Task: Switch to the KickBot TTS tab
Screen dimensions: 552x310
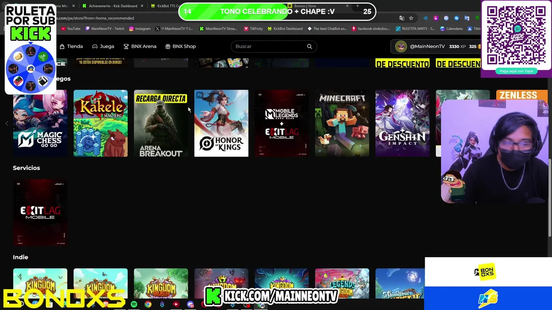Action: pyautogui.click(x=166, y=6)
